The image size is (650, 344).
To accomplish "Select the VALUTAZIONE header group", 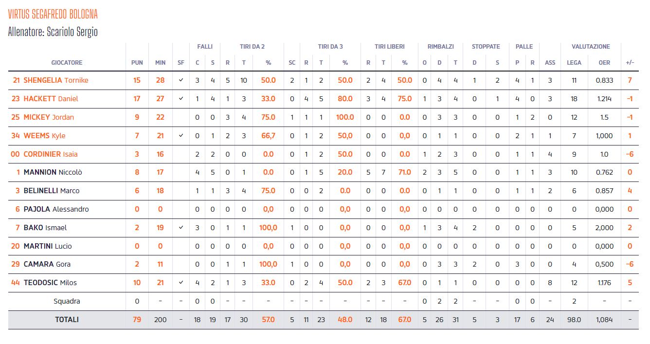I will tap(591, 47).
